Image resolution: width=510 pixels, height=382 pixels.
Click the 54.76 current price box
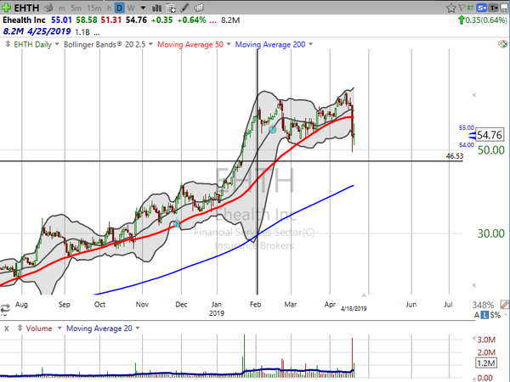490,135
